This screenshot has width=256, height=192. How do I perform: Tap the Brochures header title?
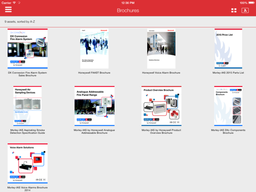tap(128, 11)
